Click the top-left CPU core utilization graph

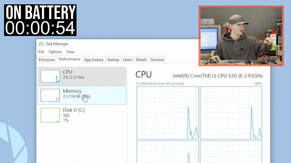click(168, 113)
